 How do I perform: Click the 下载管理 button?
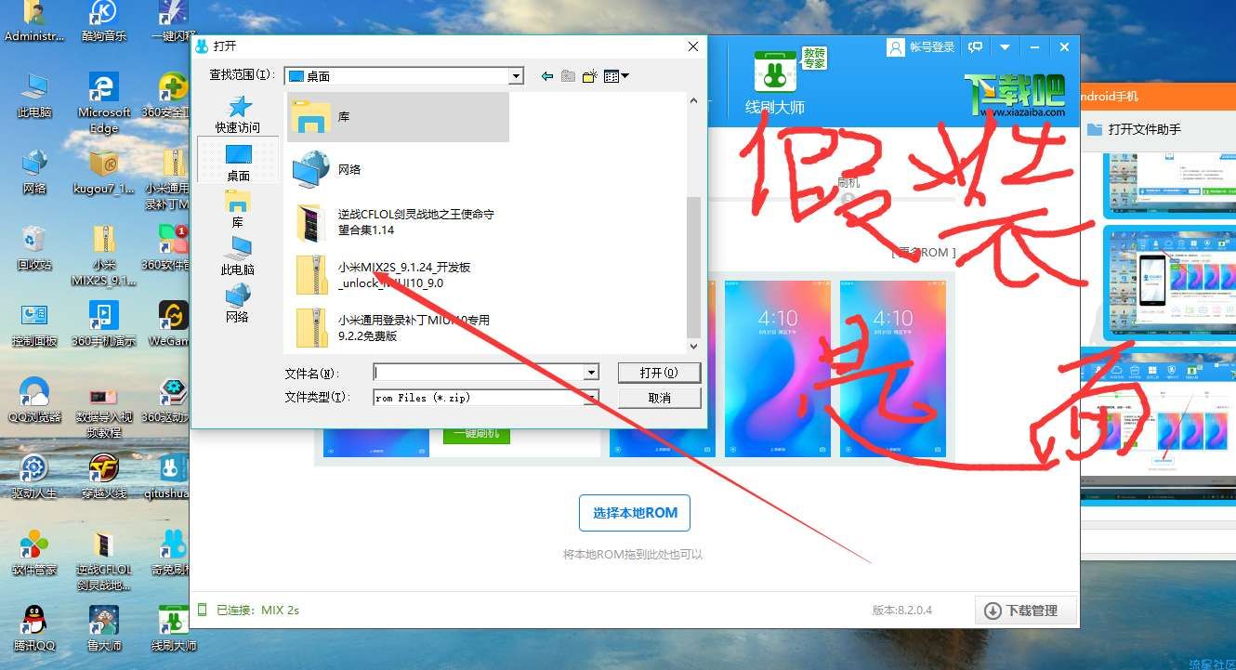pos(1025,611)
